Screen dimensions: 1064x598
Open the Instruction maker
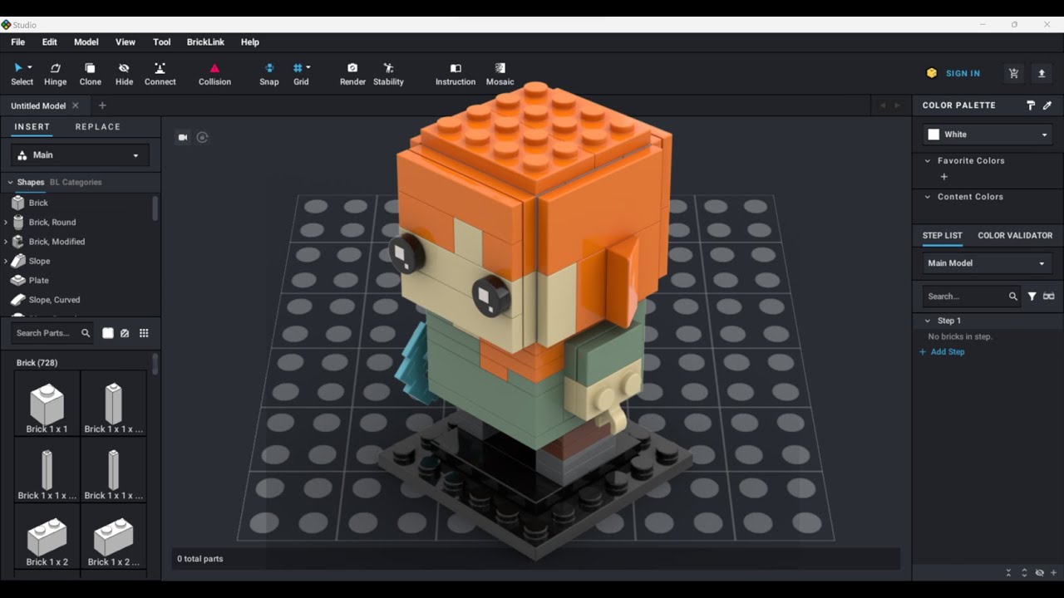[x=456, y=74]
